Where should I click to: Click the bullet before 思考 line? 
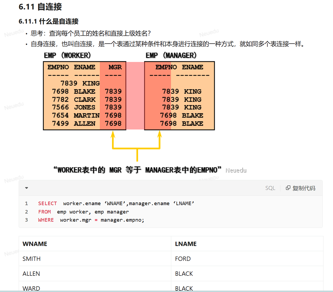pyautogui.click(x=26, y=34)
